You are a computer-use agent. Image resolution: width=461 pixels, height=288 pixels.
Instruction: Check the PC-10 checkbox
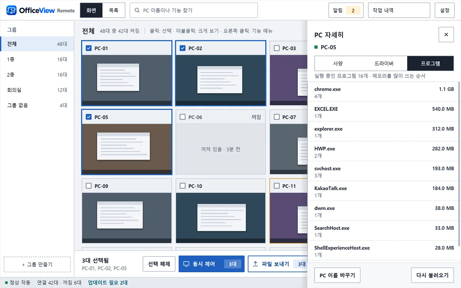tap(182, 186)
